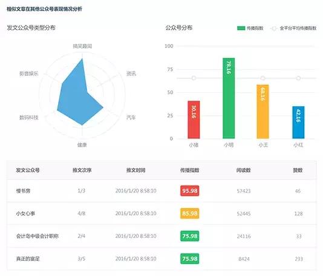
Task: Sort by 传播指数 column header
Action: tap(190, 170)
